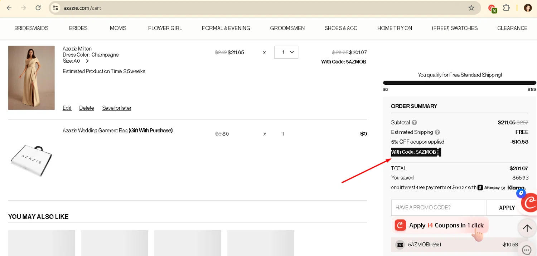Image resolution: width=537 pixels, height=256 pixels.
Task: Click Dress Color: Champagne text
Action: pos(91,55)
